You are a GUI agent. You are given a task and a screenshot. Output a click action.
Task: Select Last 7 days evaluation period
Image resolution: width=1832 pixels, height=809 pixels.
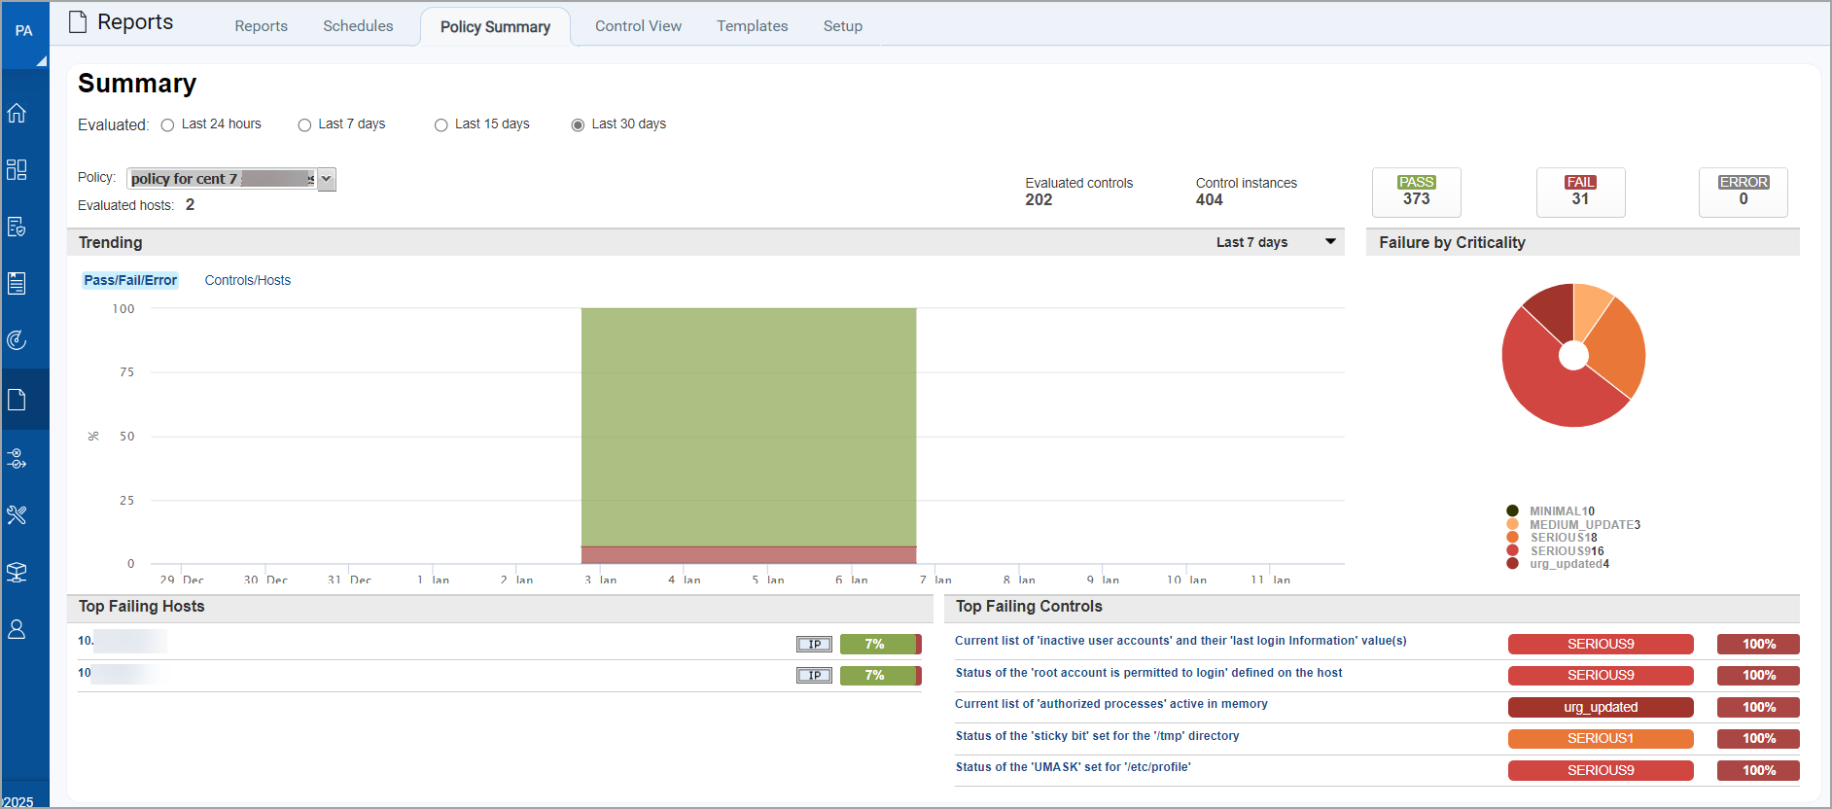[x=304, y=124]
